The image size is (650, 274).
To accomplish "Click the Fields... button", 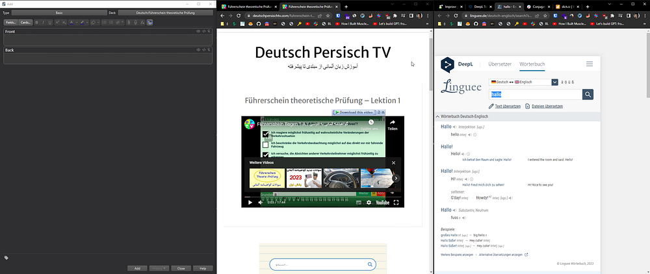I will [11, 22].
